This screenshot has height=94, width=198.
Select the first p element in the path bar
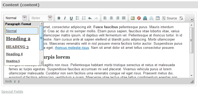15,81
